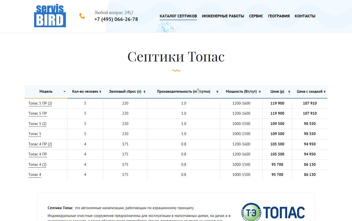Sort by Цена с скидкой arrows
This screenshot has height=221, width=352.
[324, 91]
